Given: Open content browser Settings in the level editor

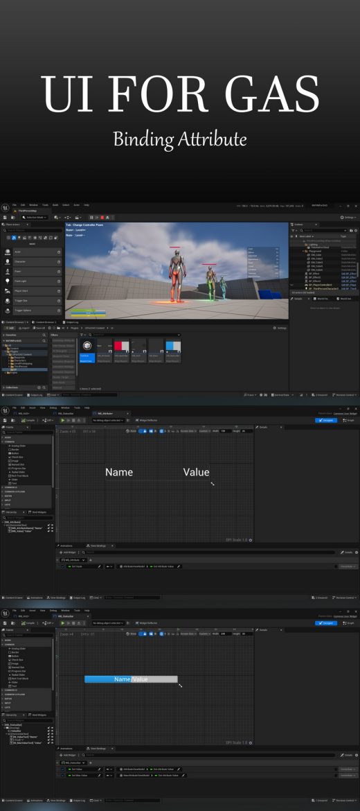Looking at the screenshot, I should (281, 328).
